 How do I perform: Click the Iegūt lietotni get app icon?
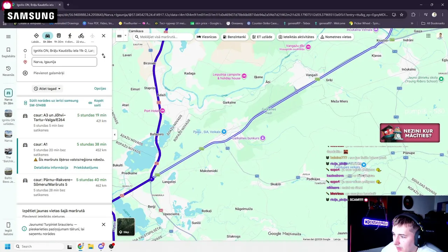coord(8,229)
